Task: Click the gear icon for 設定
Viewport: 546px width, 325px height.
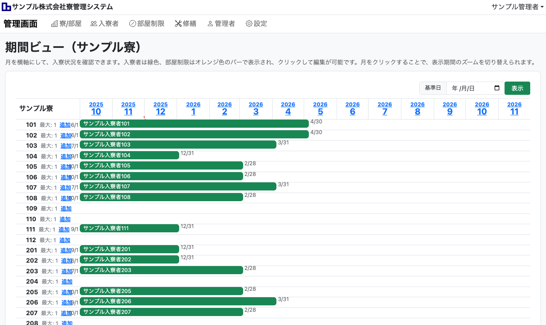Action: (249, 24)
